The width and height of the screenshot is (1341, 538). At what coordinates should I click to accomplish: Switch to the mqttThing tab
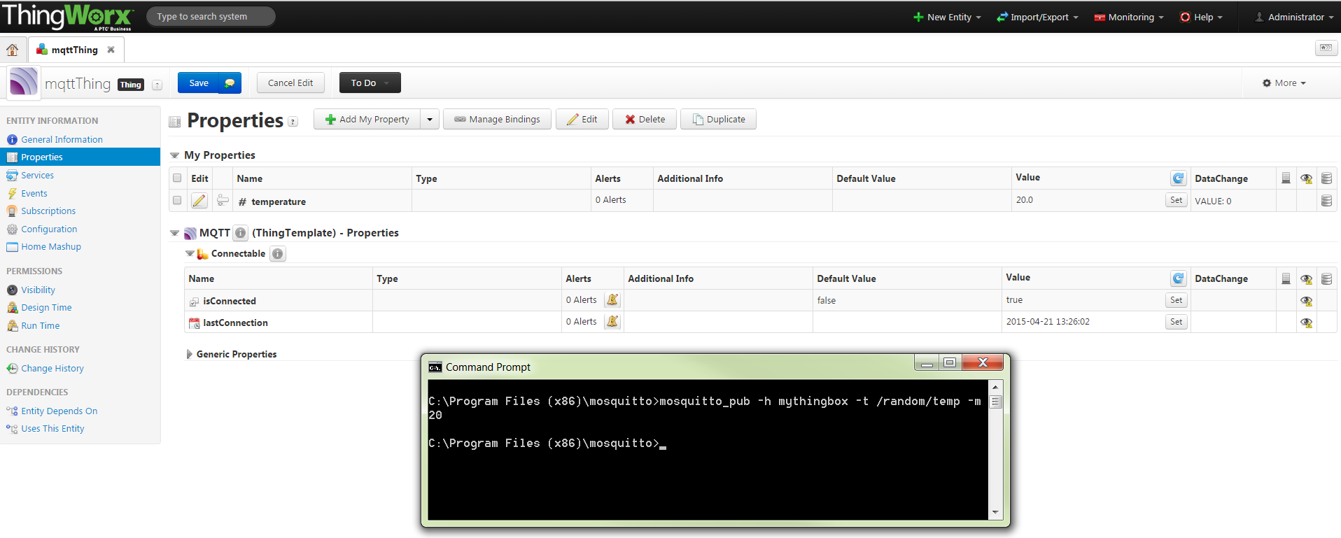click(74, 50)
